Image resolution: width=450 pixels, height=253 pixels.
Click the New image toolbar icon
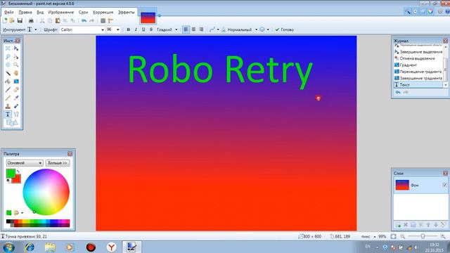[x=5, y=20]
